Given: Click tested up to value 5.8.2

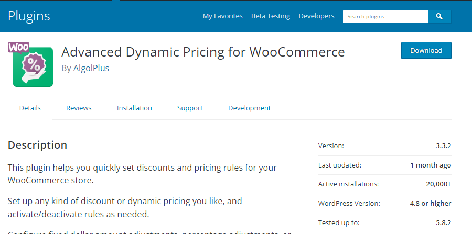Looking at the screenshot, I should [443, 223].
